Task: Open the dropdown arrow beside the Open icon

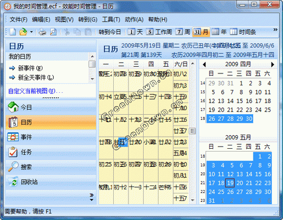Action: 31,32
